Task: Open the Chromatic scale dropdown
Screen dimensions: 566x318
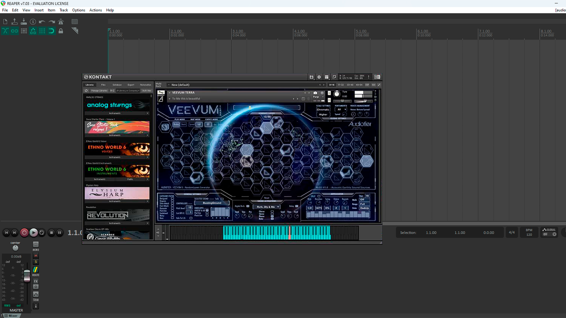Action: (323, 109)
